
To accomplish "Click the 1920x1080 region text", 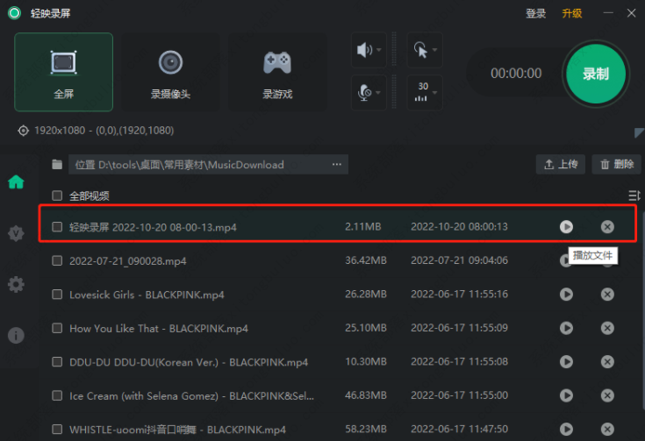I will 104,131.
